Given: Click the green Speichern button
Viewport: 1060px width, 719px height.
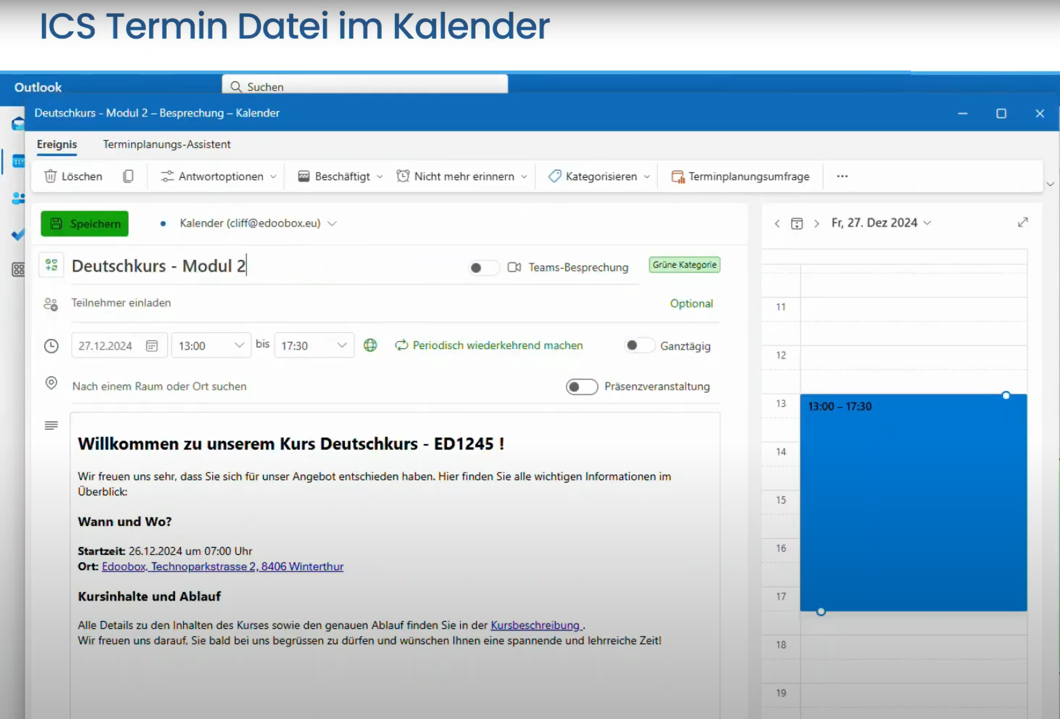Looking at the screenshot, I should click(x=84, y=224).
